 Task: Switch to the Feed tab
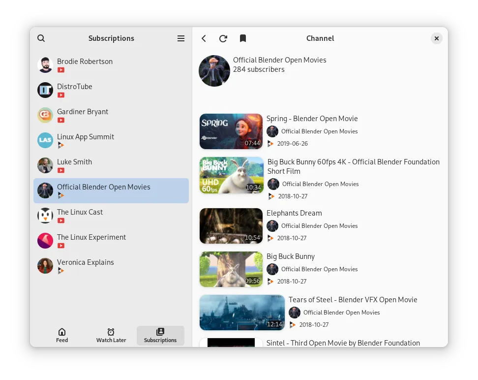[x=62, y=335]
